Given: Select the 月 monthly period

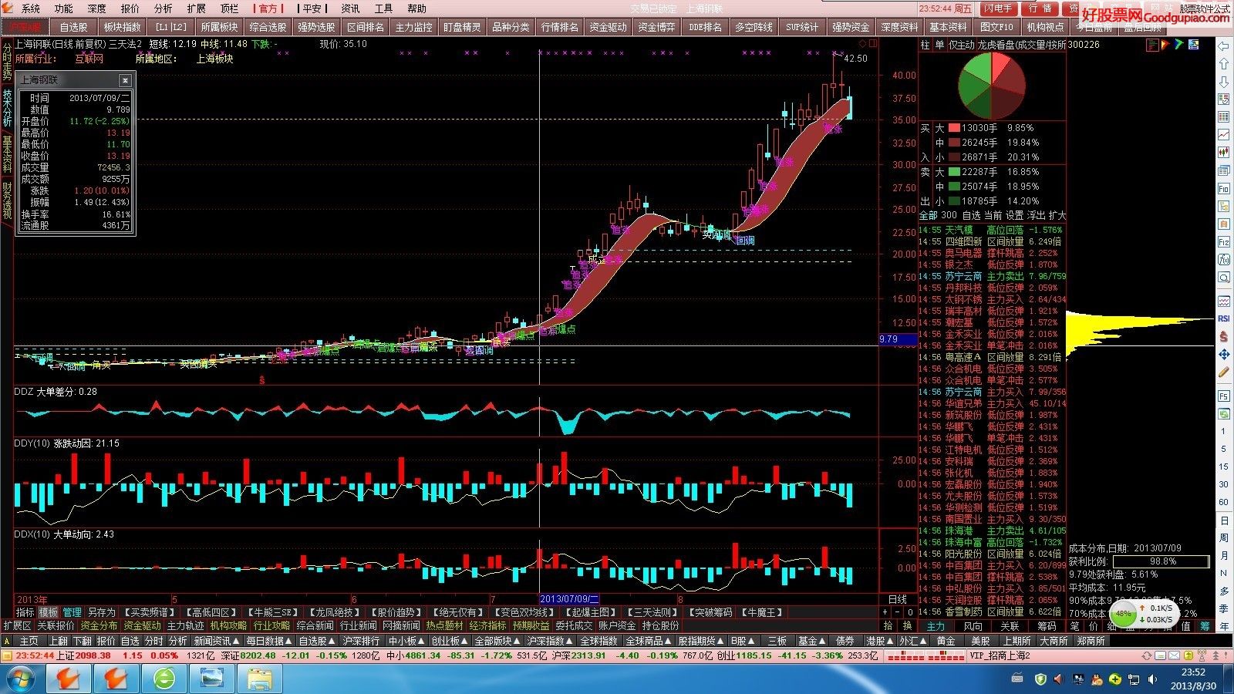Looking at the screenshot, I should (1224, 556).
